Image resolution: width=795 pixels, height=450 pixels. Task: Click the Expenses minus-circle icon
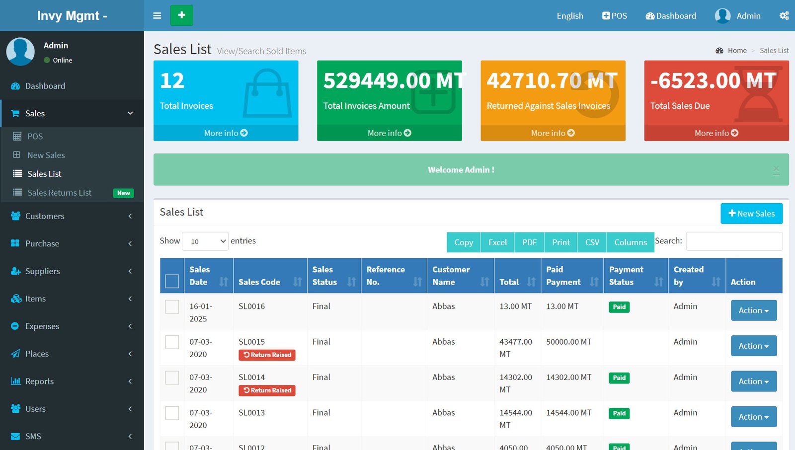tap(15, 326)
